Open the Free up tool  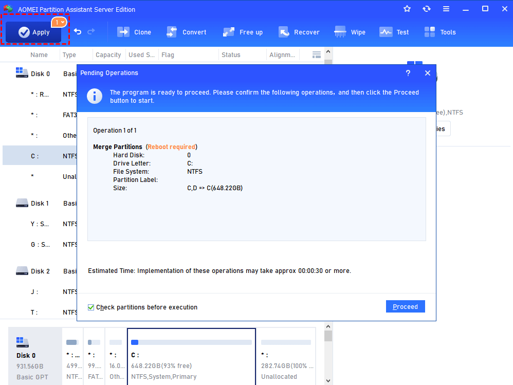243,32
